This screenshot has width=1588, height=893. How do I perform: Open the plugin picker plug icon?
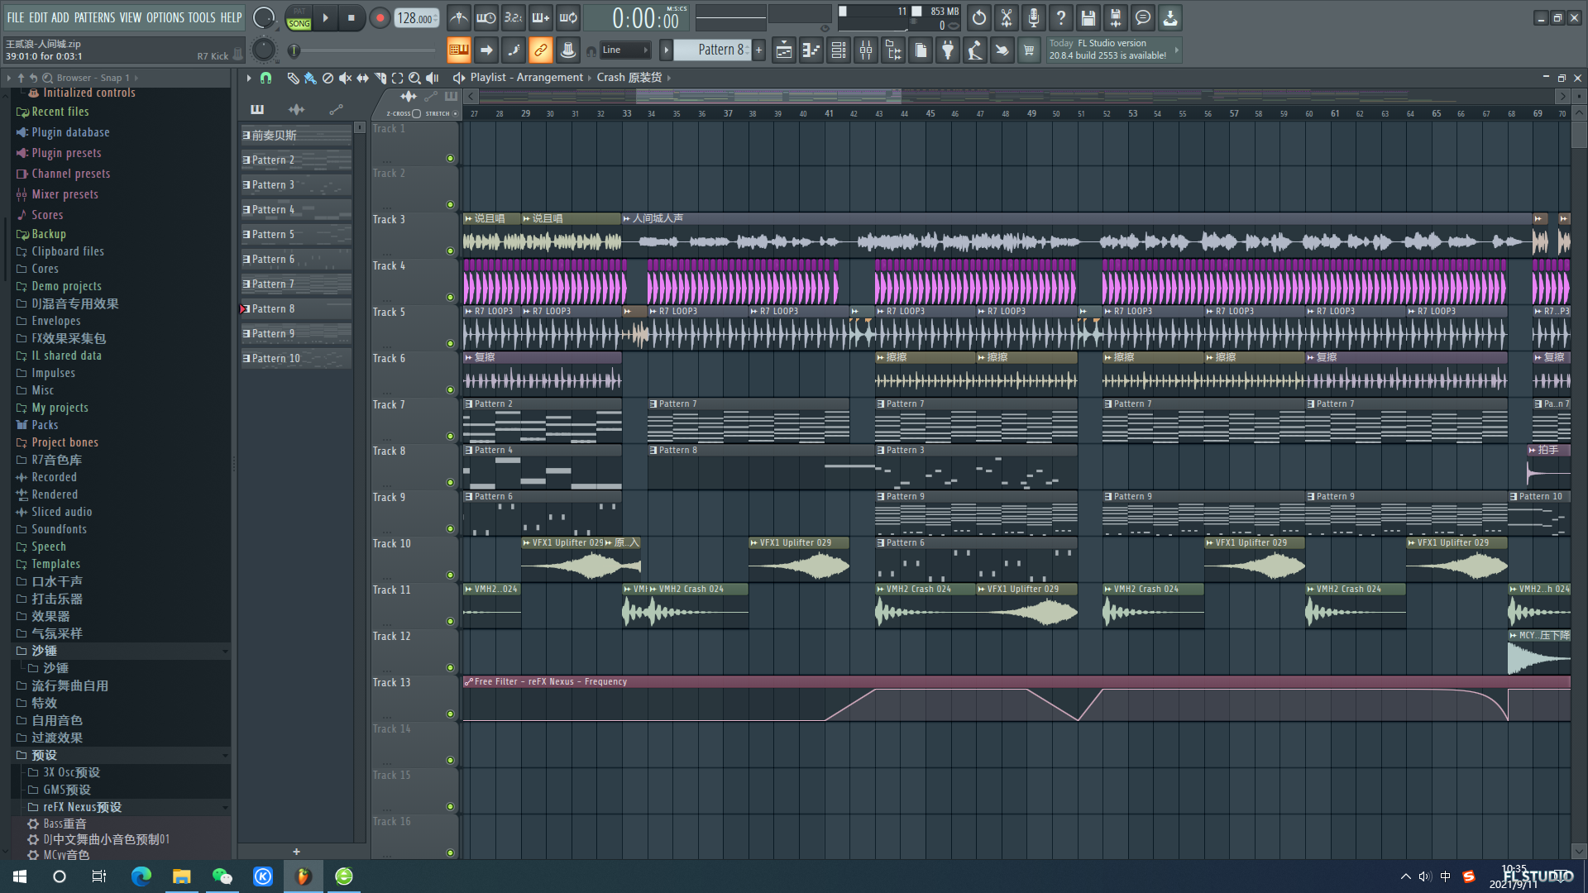click(948, 50)
